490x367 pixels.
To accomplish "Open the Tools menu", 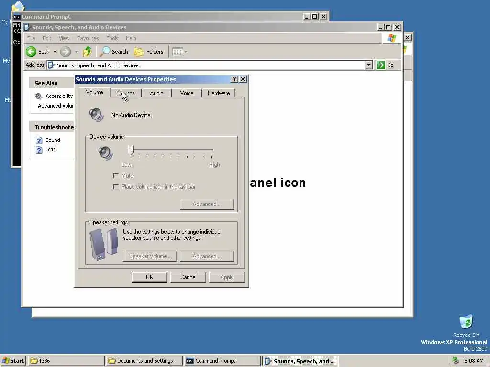I will pos(112,38).
